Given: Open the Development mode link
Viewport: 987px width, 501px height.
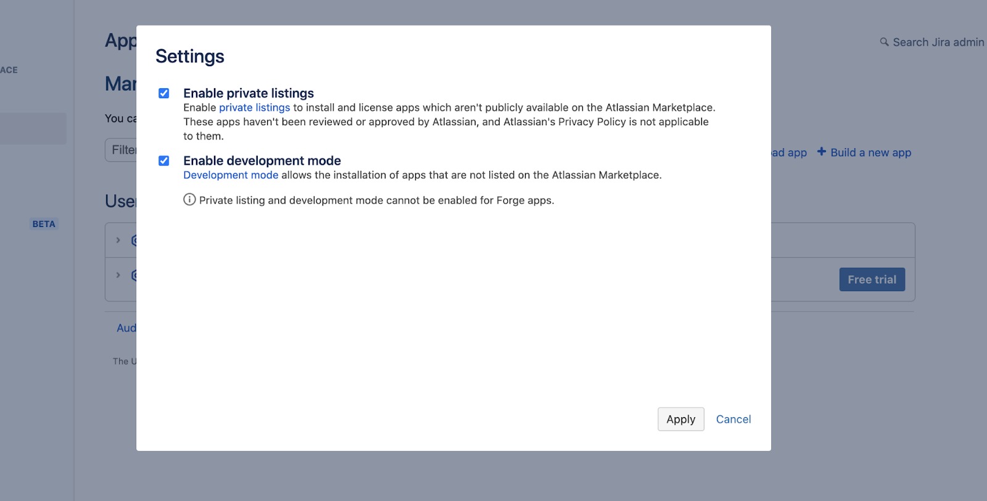Looking at the screenshot, I should pyautogui.click(x=231, y=175).
